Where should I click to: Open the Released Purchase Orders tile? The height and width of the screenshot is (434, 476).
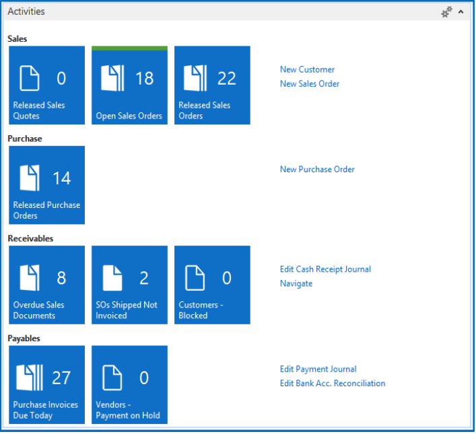click(x=46, y=185)
